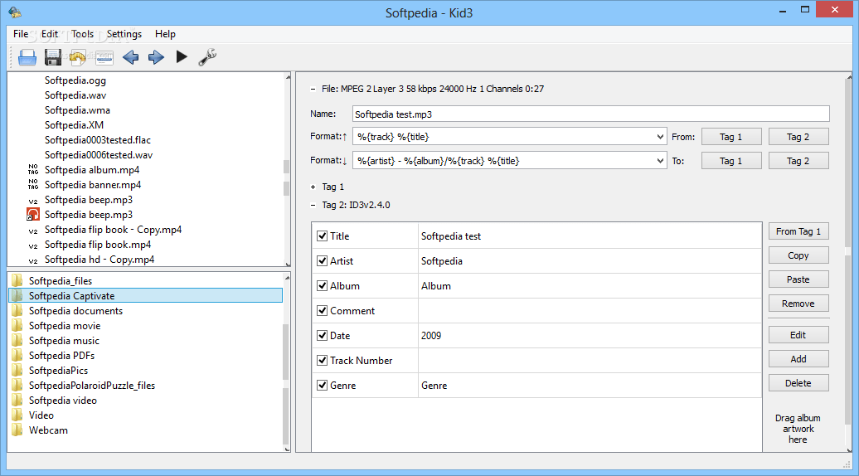Collapse the File info section
The image size is (859, 476).
[x=313, y=89]
